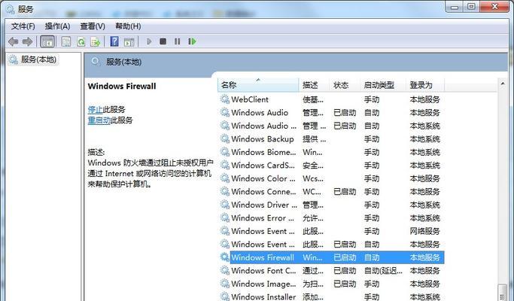The height and width of the screenshot is (301, 514).
Task: Click 自动(延迟... startup type of Windows Font
Action: (x=383, y=270)
